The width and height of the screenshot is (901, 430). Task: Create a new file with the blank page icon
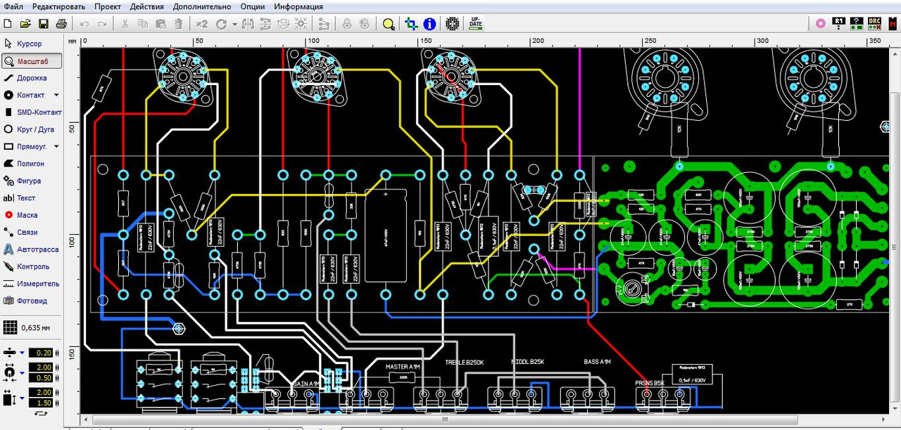pos(8,24)
